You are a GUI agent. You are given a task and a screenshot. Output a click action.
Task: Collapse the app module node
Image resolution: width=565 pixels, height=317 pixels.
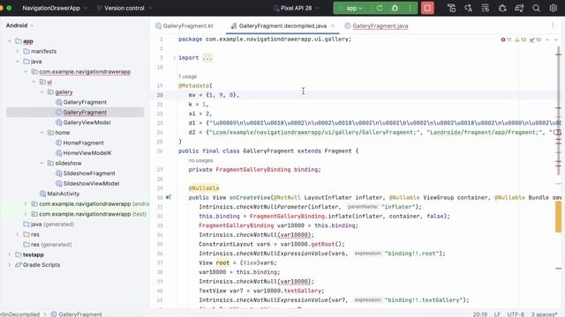(x=10, y=41)
